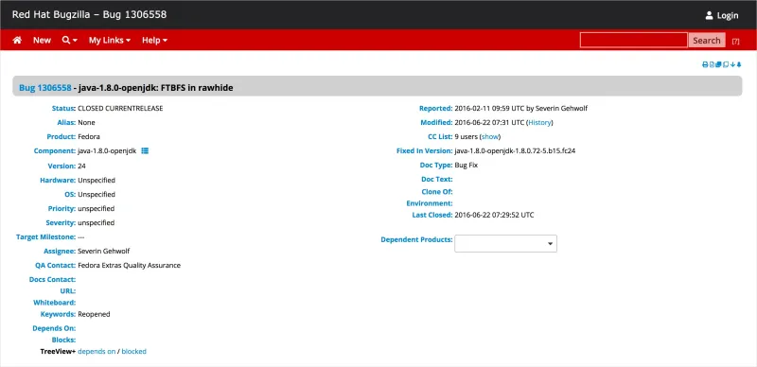Screen dimensions: 757x367
Task: Click the Target Milestone field label
Action: tap(45, 237)
